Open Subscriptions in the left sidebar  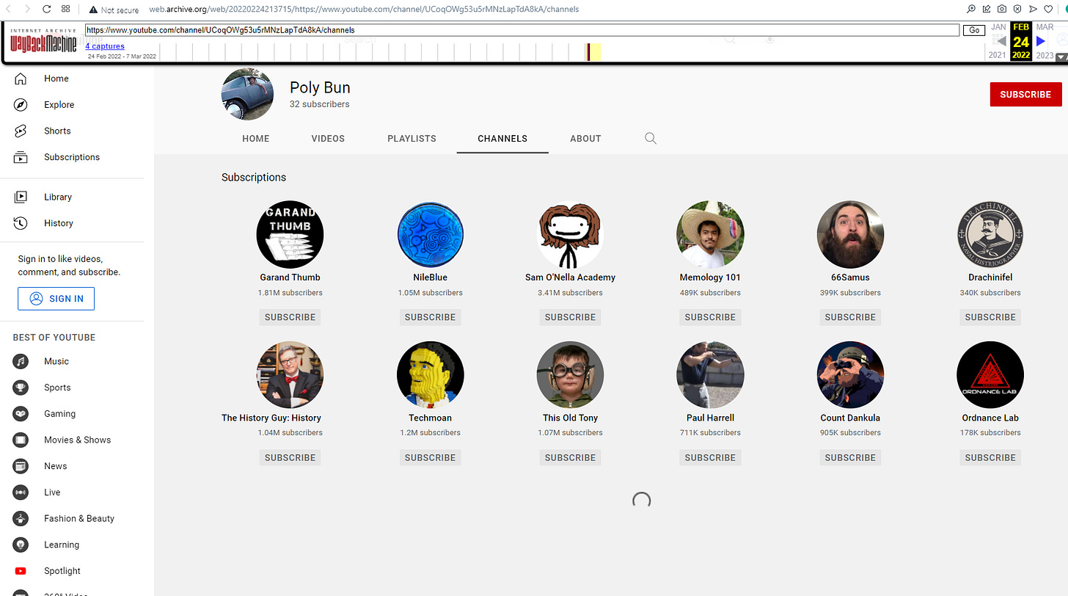tap(72, 157)
